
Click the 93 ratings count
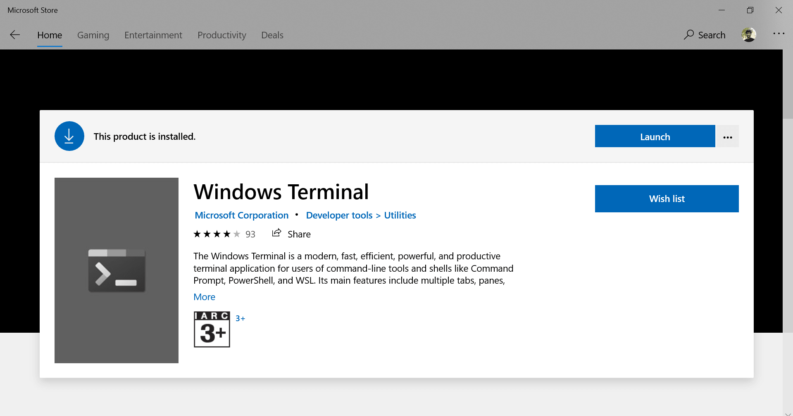tap(250, 234)
